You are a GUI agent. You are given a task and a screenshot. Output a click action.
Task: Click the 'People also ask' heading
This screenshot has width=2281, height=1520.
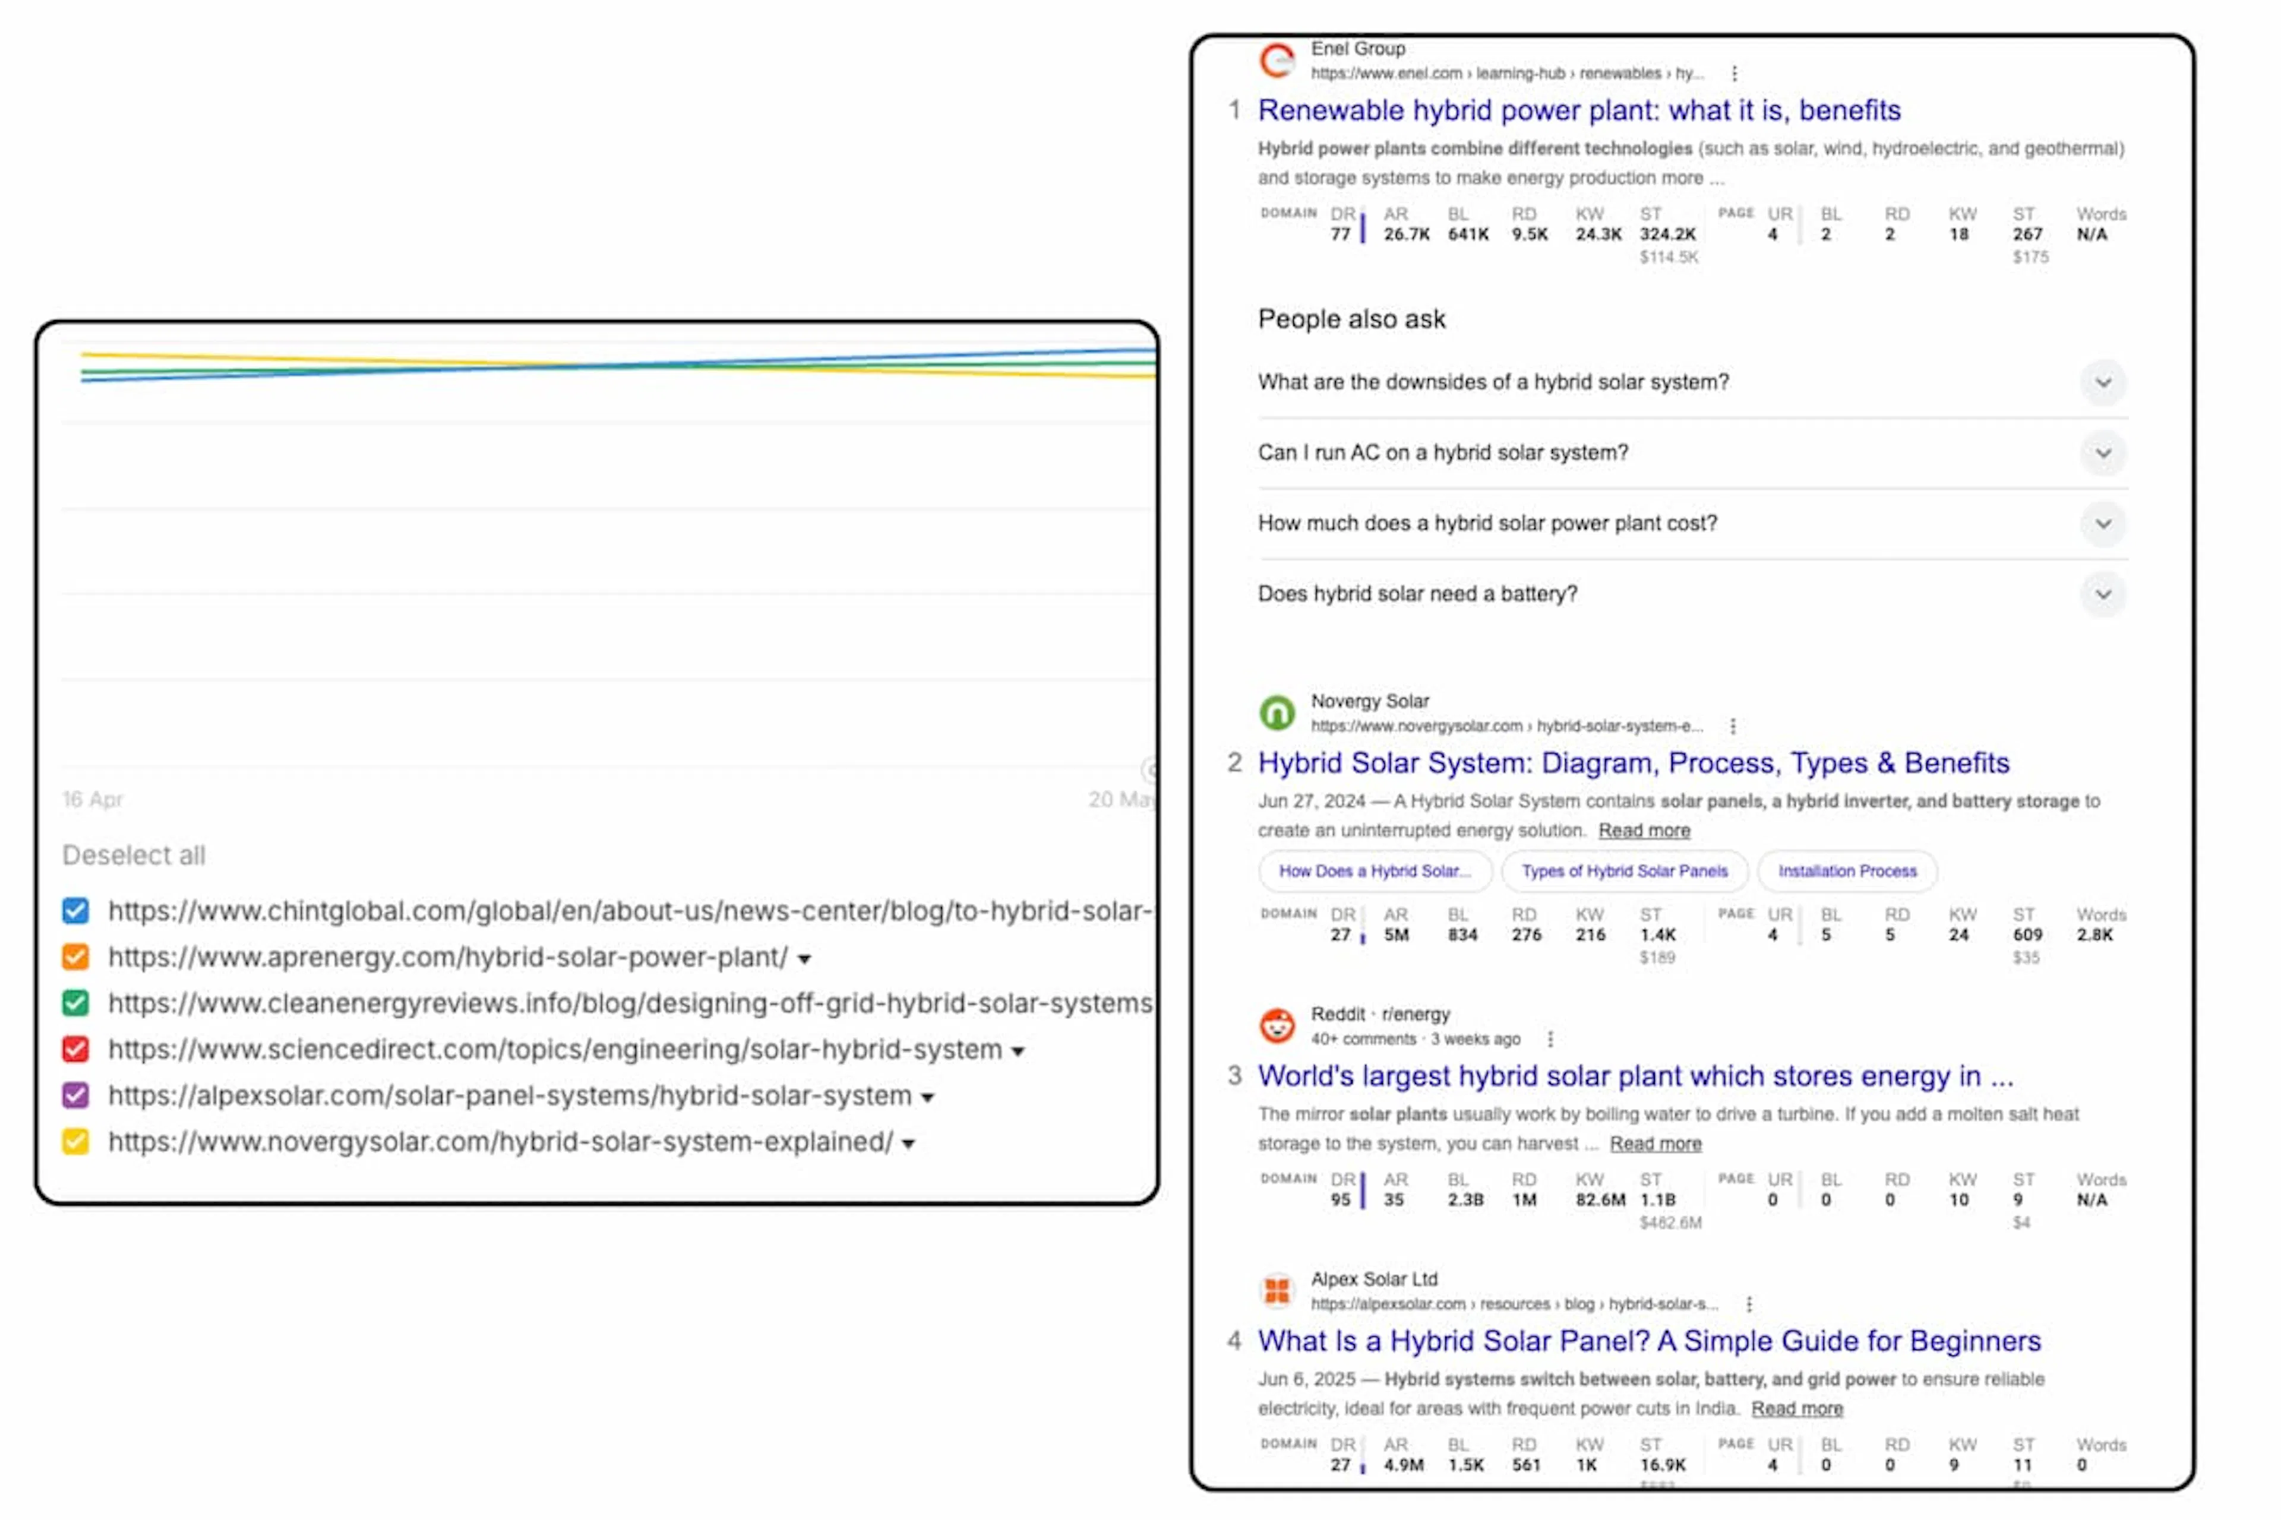tap(1351, 320)
